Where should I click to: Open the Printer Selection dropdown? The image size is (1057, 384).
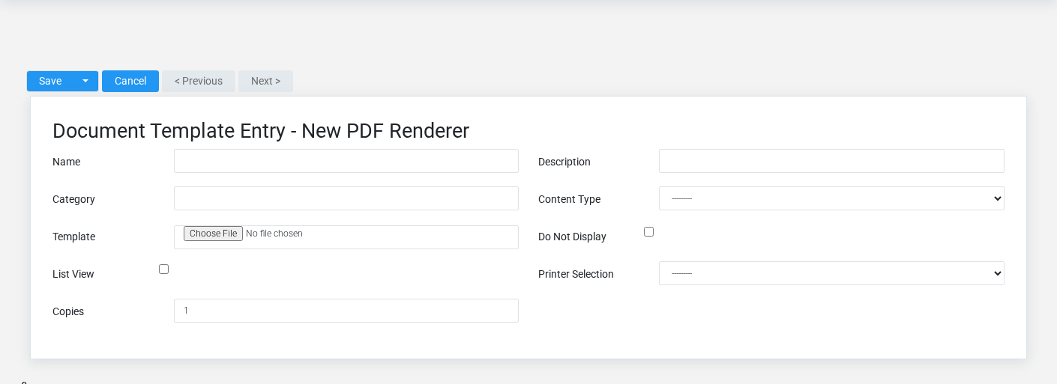tap(831, 273)
